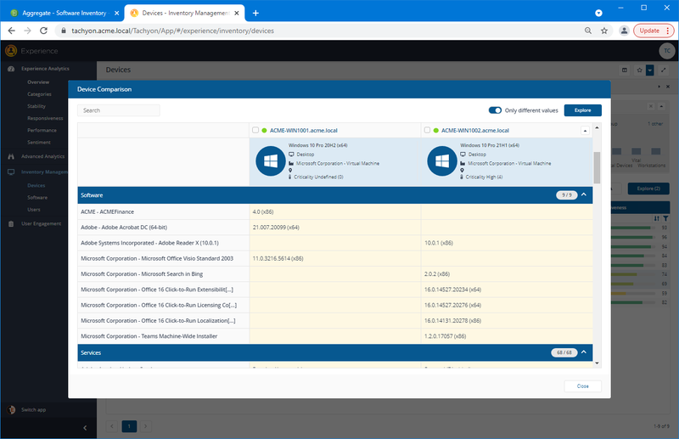Open Experience Analytics in sidebar
This screenshot has width=679, height=439.
45,69
